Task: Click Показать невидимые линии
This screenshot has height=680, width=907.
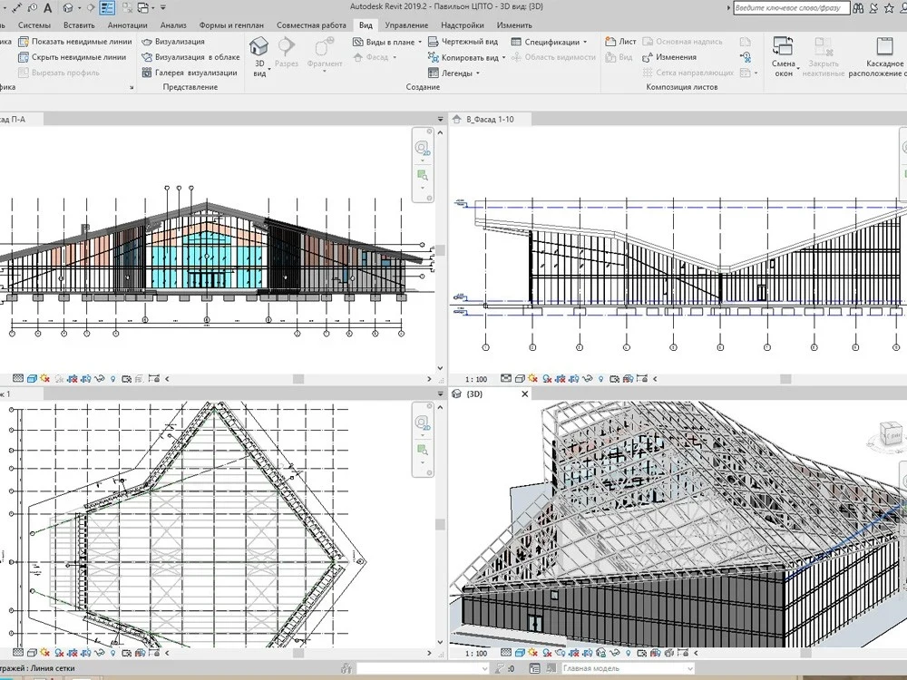Action: tap(76, 42)
